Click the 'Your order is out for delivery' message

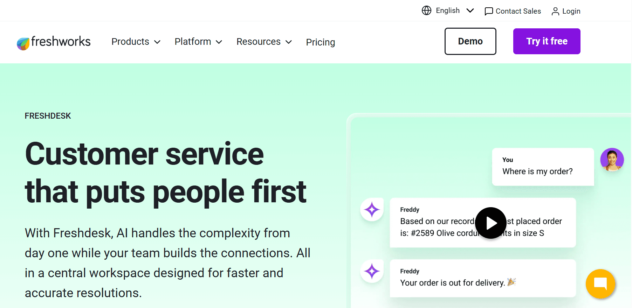pos(483,278)
